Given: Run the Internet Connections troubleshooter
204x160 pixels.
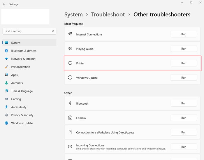Looking at the screenshot, I should pos(184,34).
